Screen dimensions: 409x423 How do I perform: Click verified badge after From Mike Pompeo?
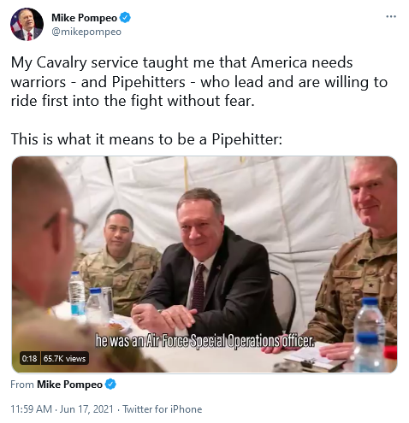tap(110, 385)
